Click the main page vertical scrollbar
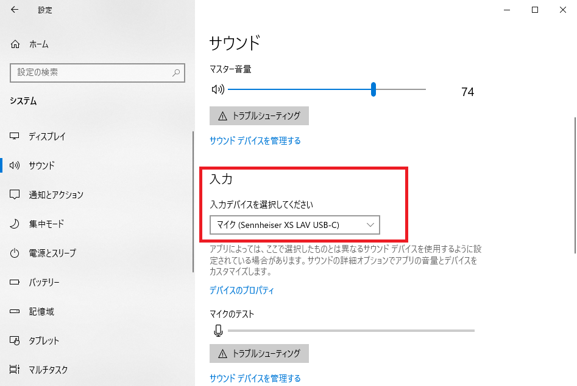Viewport: 577px width, 386px height. coord(575,185)
